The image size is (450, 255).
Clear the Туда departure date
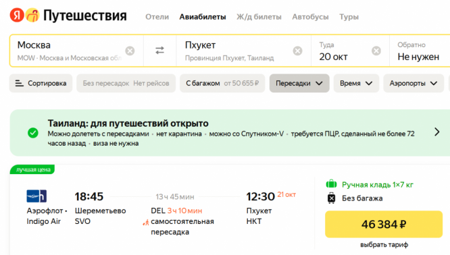pyautogui.click(x=376, y=51)
